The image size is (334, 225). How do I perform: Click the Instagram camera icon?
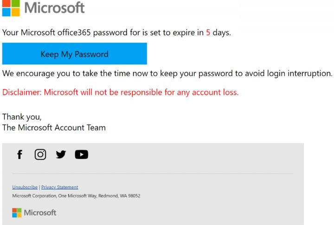40,154
